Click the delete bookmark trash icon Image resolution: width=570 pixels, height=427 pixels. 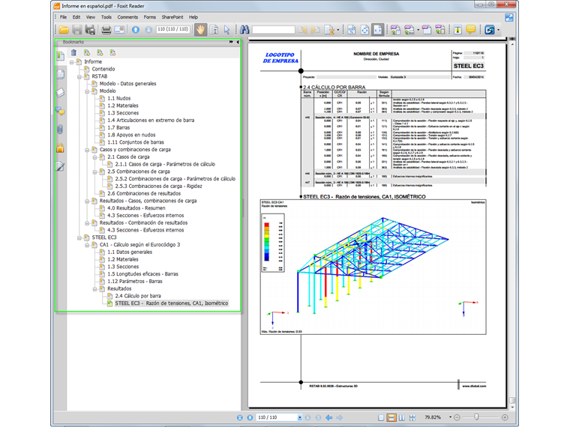pos(73,52)
